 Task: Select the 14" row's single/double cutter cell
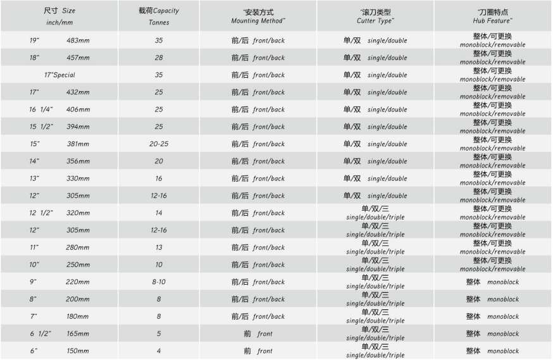[x=375, y=161]
